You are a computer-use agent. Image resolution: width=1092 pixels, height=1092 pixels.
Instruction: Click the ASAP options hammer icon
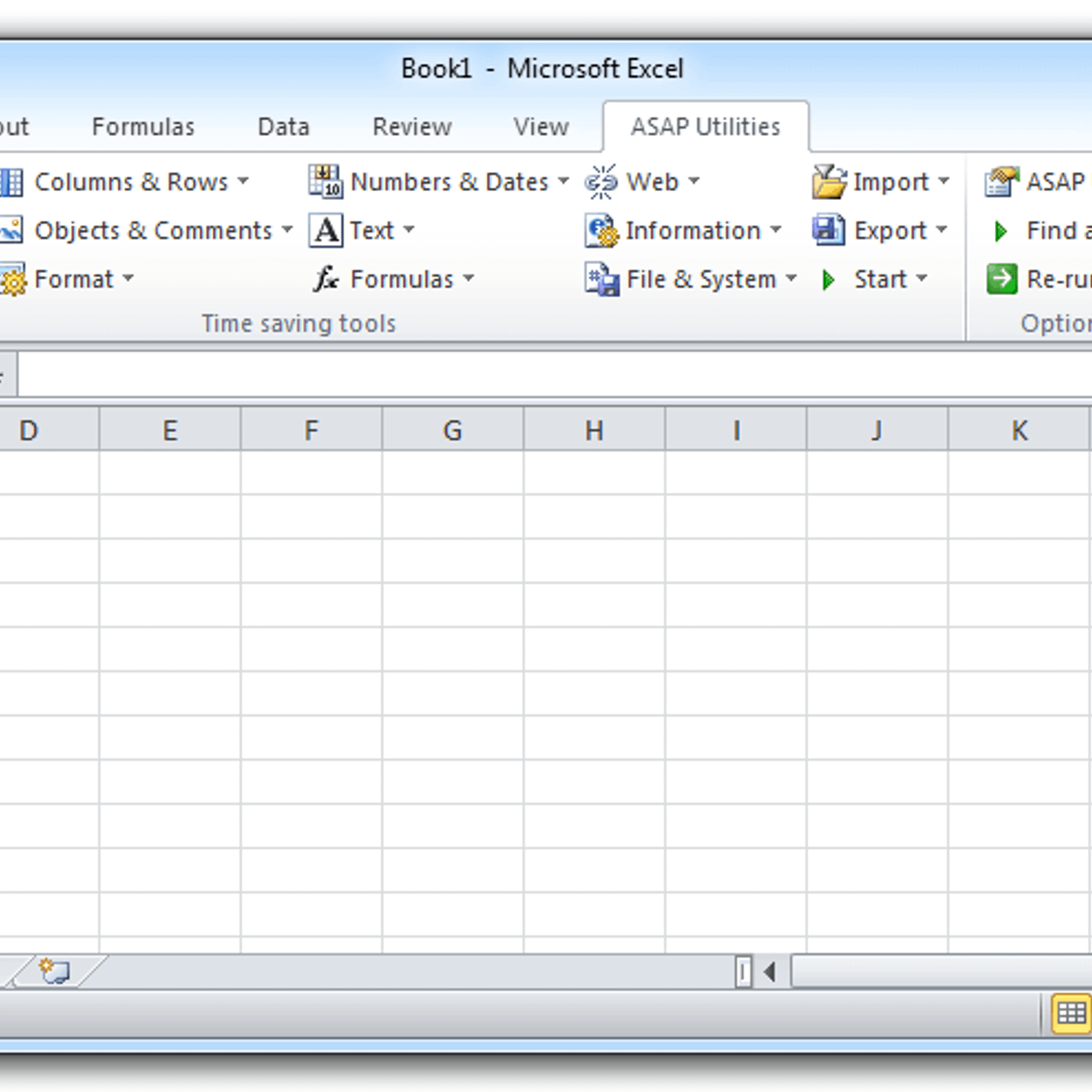pyautogui.click(x=1002, y=182)
